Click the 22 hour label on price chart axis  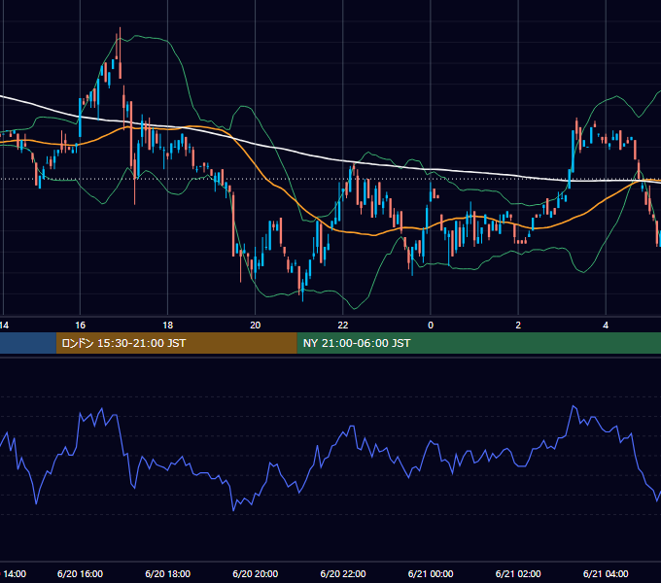coord(343,325)
